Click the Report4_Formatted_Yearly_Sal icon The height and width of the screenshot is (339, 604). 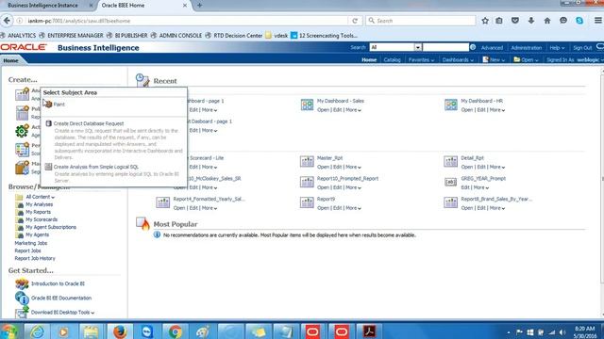pos(163,202)
